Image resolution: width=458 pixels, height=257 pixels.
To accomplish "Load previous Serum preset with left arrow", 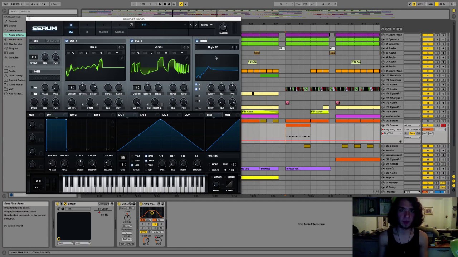I will [191, 25].
